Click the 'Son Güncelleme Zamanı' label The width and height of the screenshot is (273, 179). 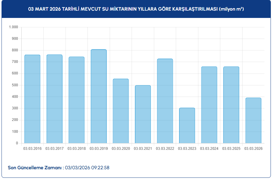pos(36,167)
